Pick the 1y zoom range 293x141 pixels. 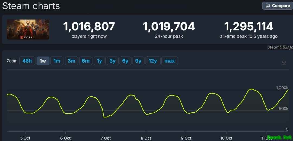click(x=100, y=61)
